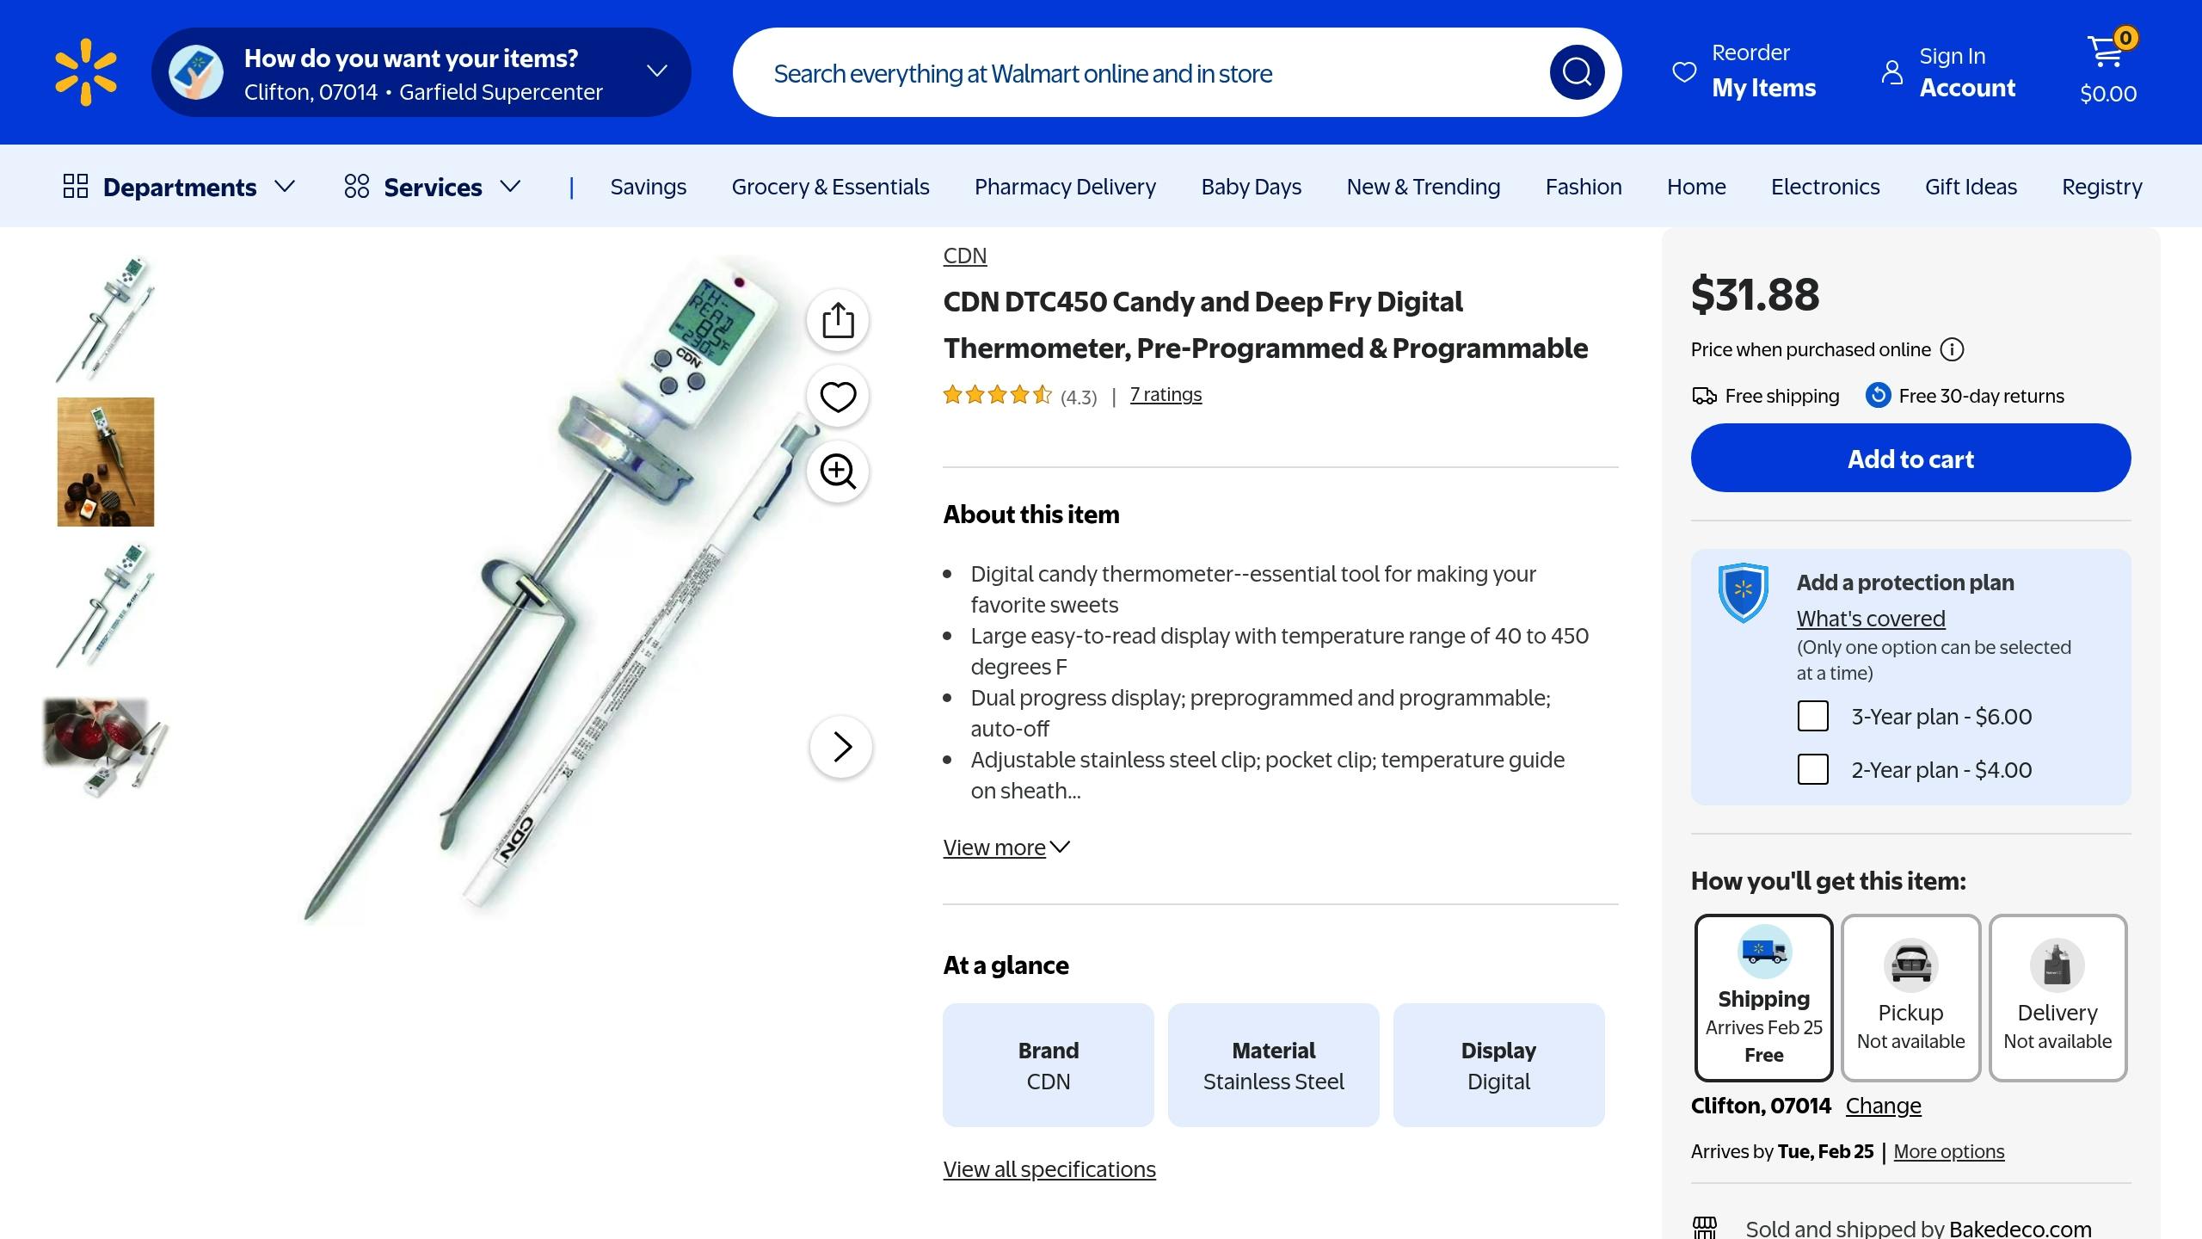The width and height of the screenshot is (2202, 1239).
Task: Expand the Departments menu chevron
Action: [x=285, y=186]
